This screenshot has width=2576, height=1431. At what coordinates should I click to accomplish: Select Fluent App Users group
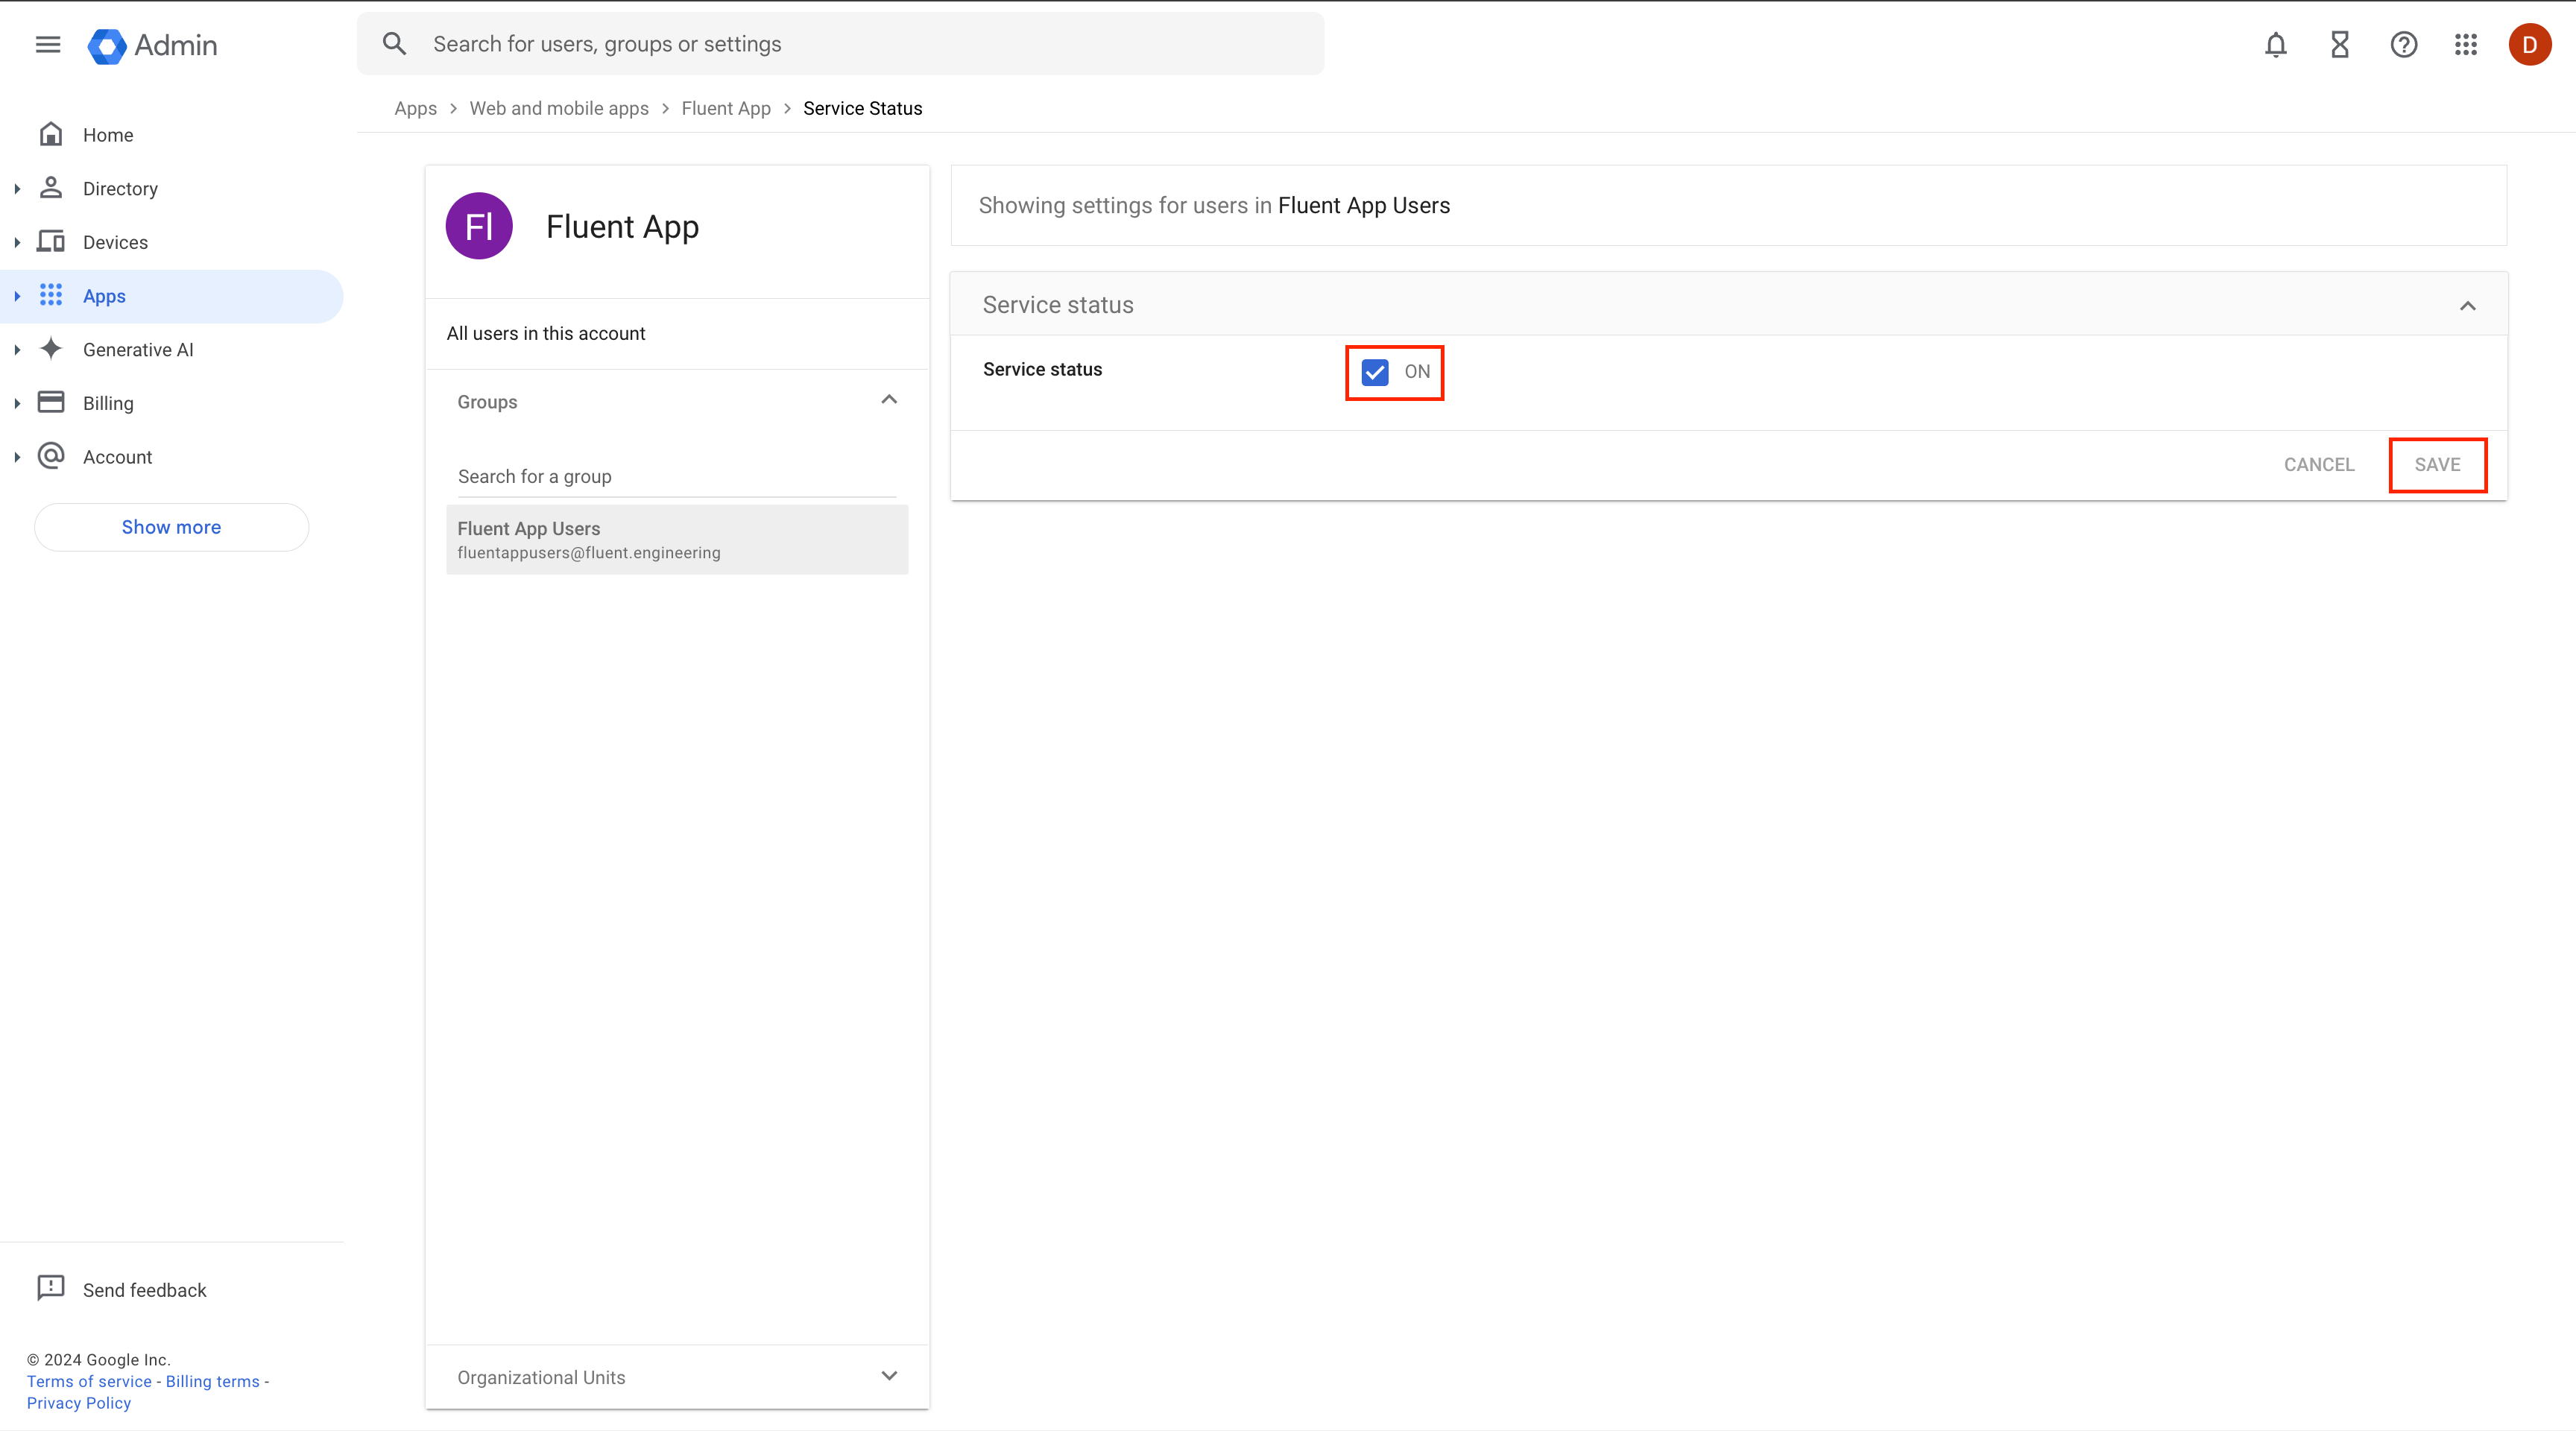point(676,540)
